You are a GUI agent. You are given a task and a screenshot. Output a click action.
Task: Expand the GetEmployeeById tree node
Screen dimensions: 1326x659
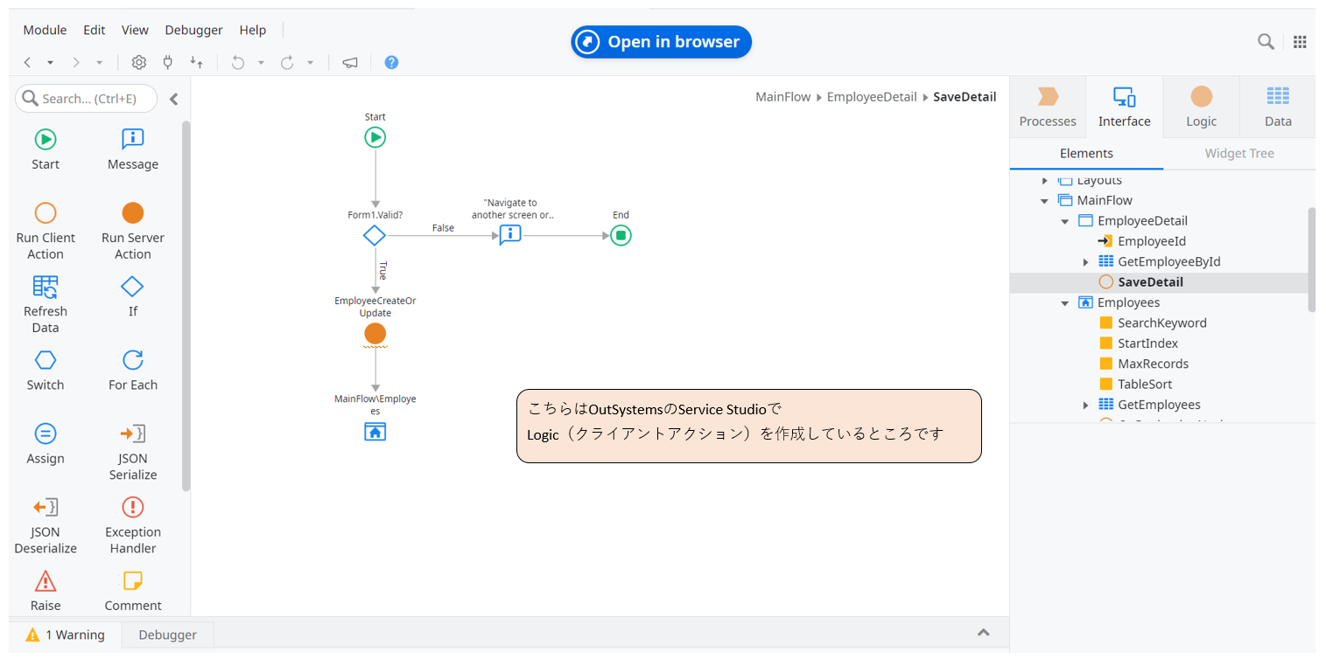pyautogui.click(x=1085, y=262)
